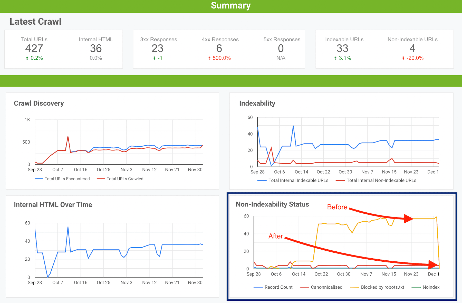
Task: Click the blue swatch for Total URLs Encountered
Action: click(39, 179)
